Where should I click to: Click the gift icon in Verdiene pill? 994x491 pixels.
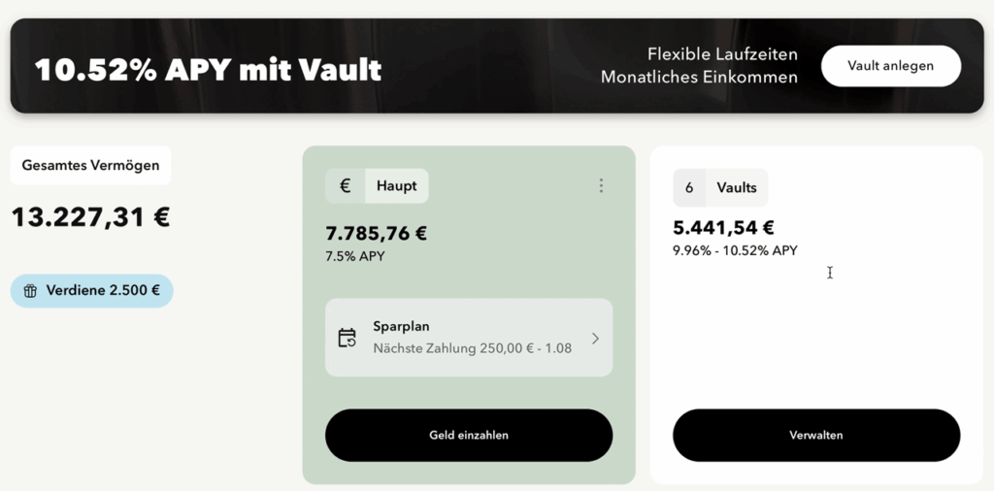coord(30,291)
